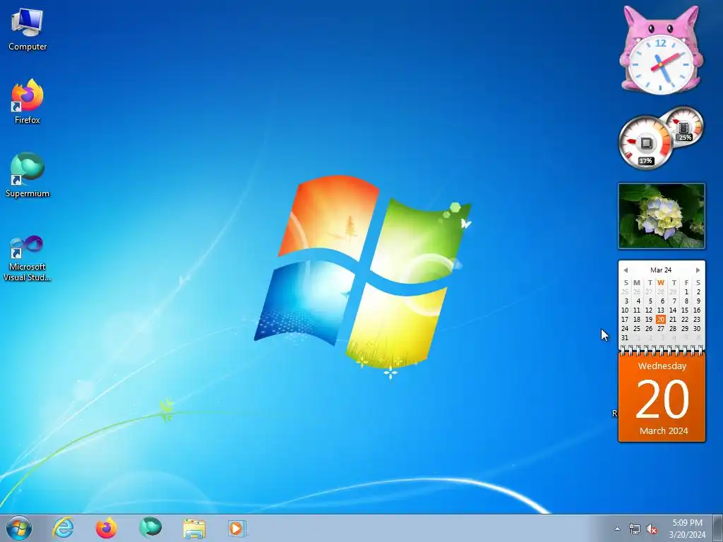Click the taskbar date 3/20/2024

coord(687,535)
